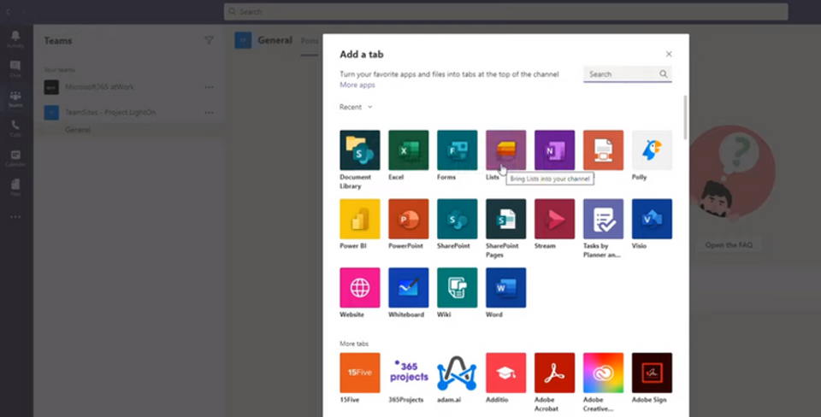Select the Stream app tile
821x417 pixels.
[554, 219]
